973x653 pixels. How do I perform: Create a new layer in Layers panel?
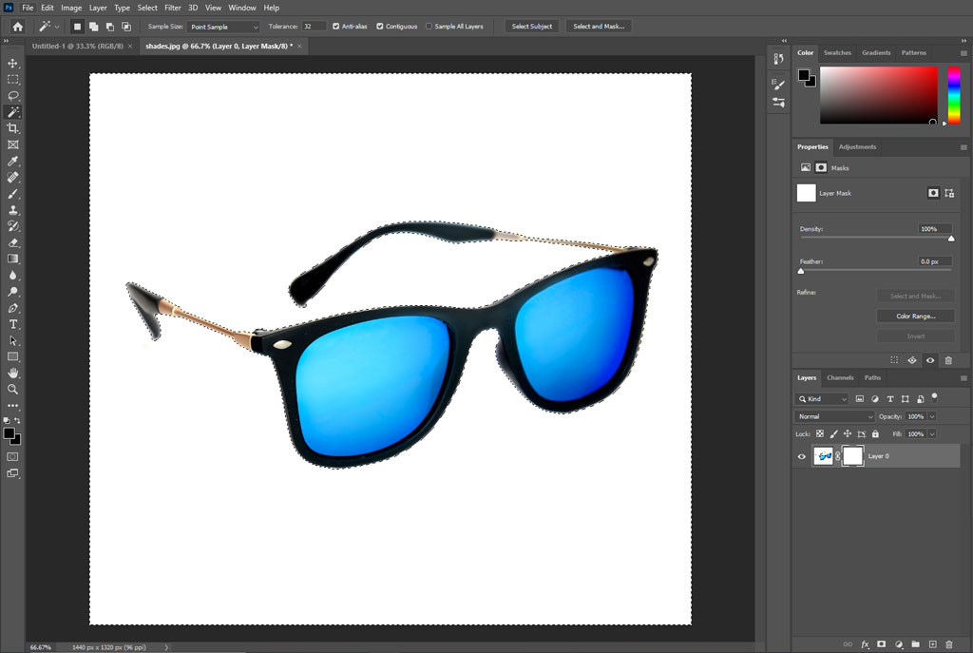pyautogui.click(x=932, y=644)
